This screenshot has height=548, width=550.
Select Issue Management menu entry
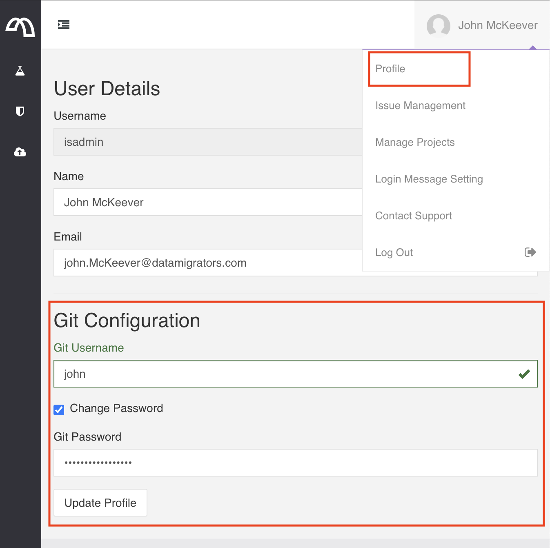(420, 106)
